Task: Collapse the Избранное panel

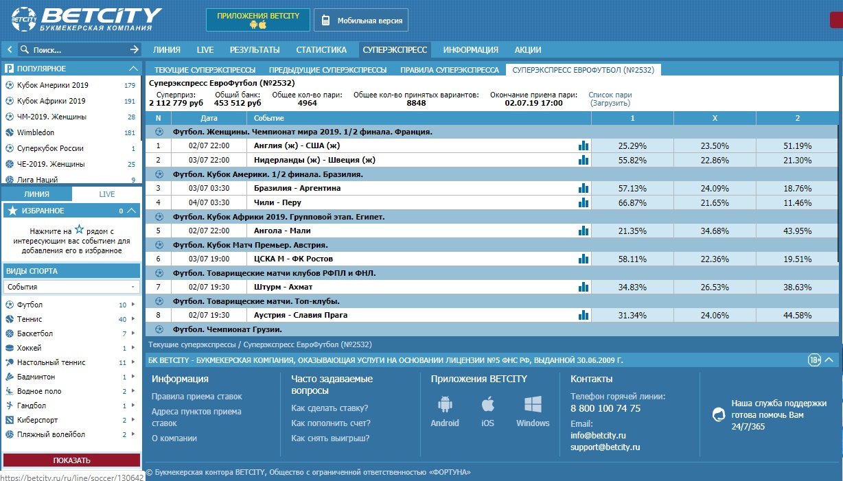Action: tap(132, 211)
